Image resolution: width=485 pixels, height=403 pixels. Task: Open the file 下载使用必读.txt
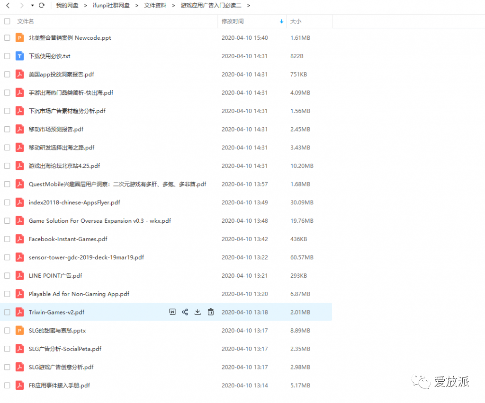coord(49,56)
